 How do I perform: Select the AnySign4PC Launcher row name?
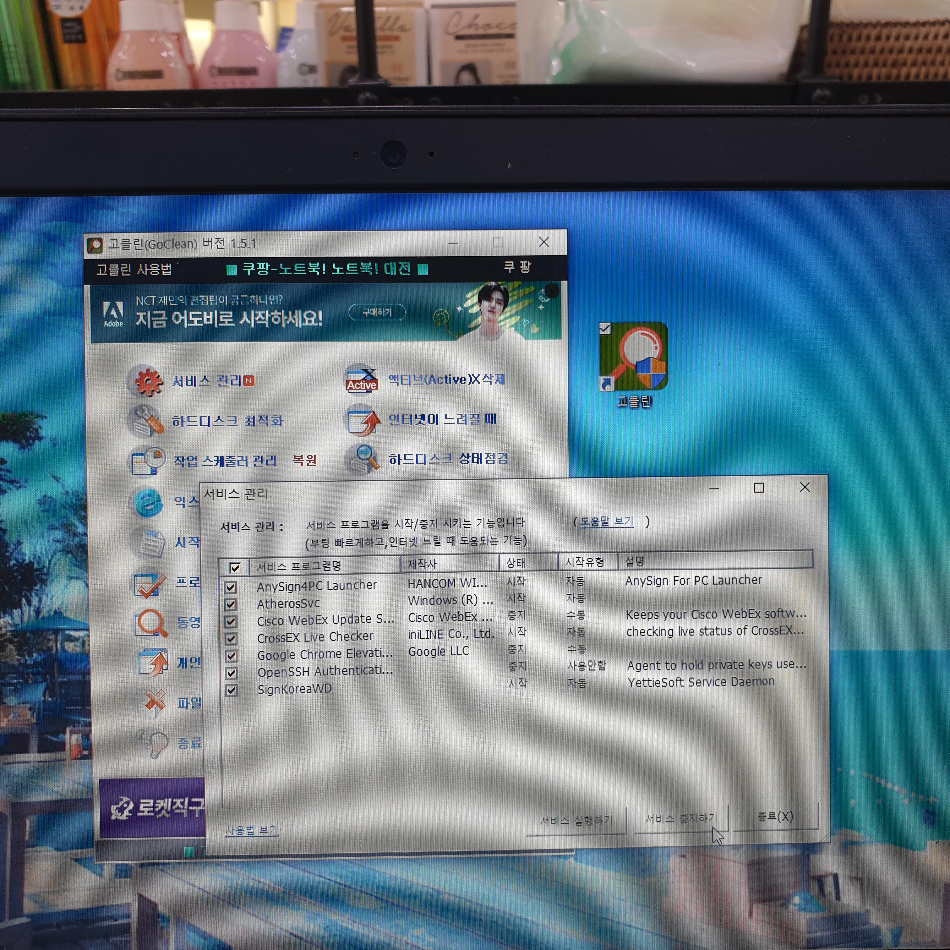pos(317,586)
